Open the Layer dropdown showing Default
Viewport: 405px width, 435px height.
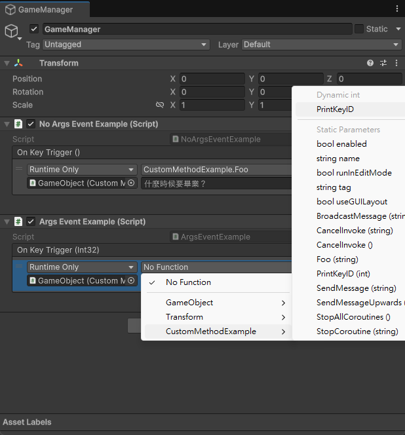tap(321, 45)
